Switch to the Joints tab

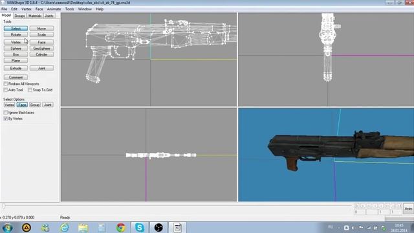pos(49,16)
